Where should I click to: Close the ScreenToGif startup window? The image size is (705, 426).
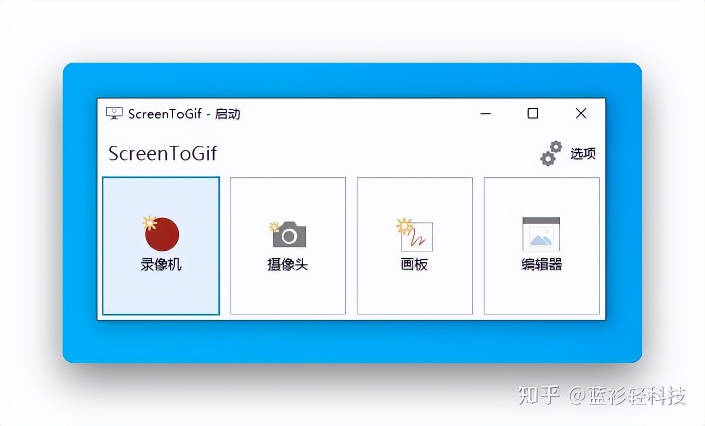coord(581,113)
